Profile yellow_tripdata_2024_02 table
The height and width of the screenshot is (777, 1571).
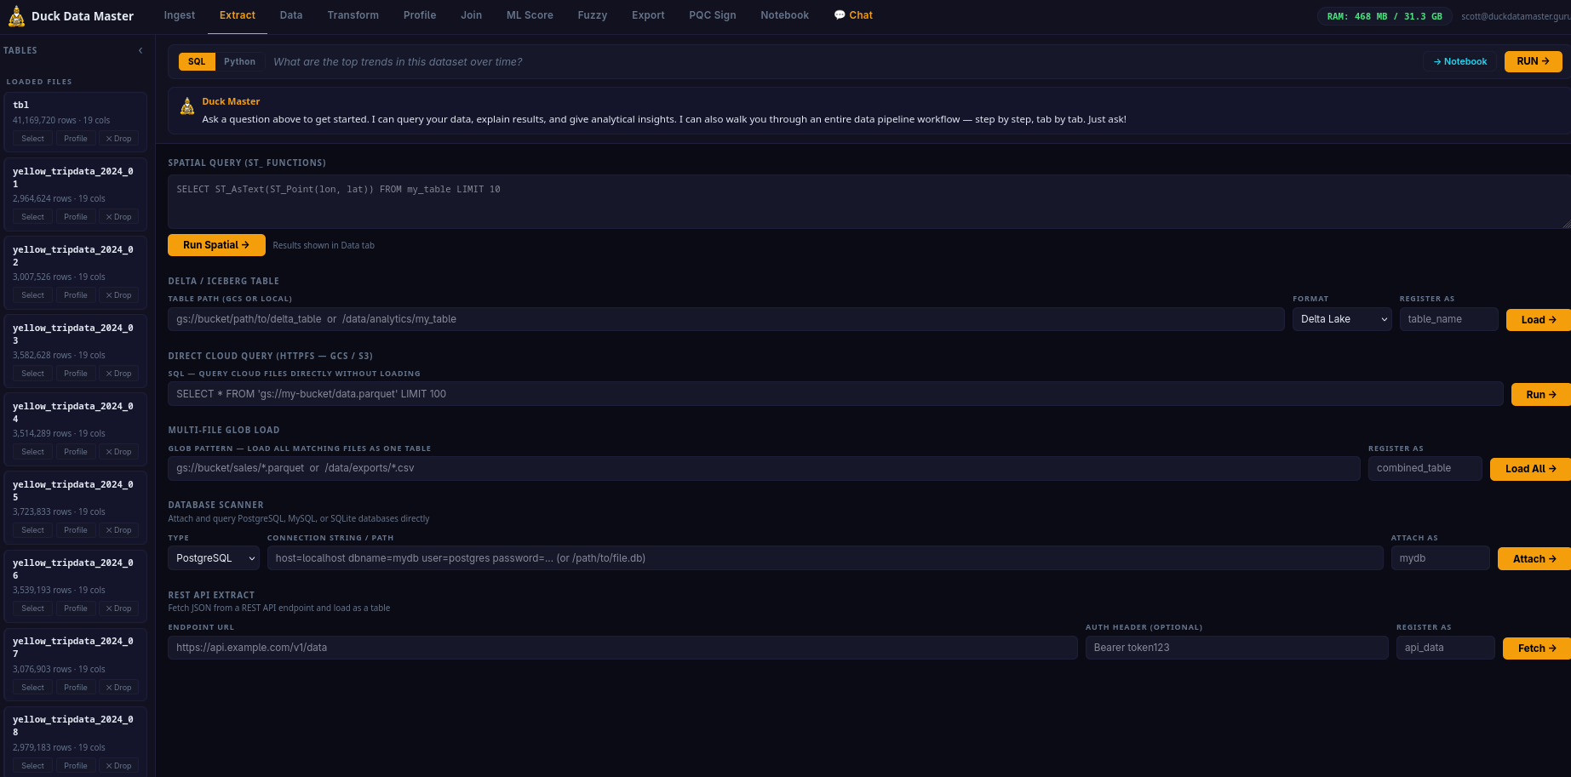pos(76,295)
